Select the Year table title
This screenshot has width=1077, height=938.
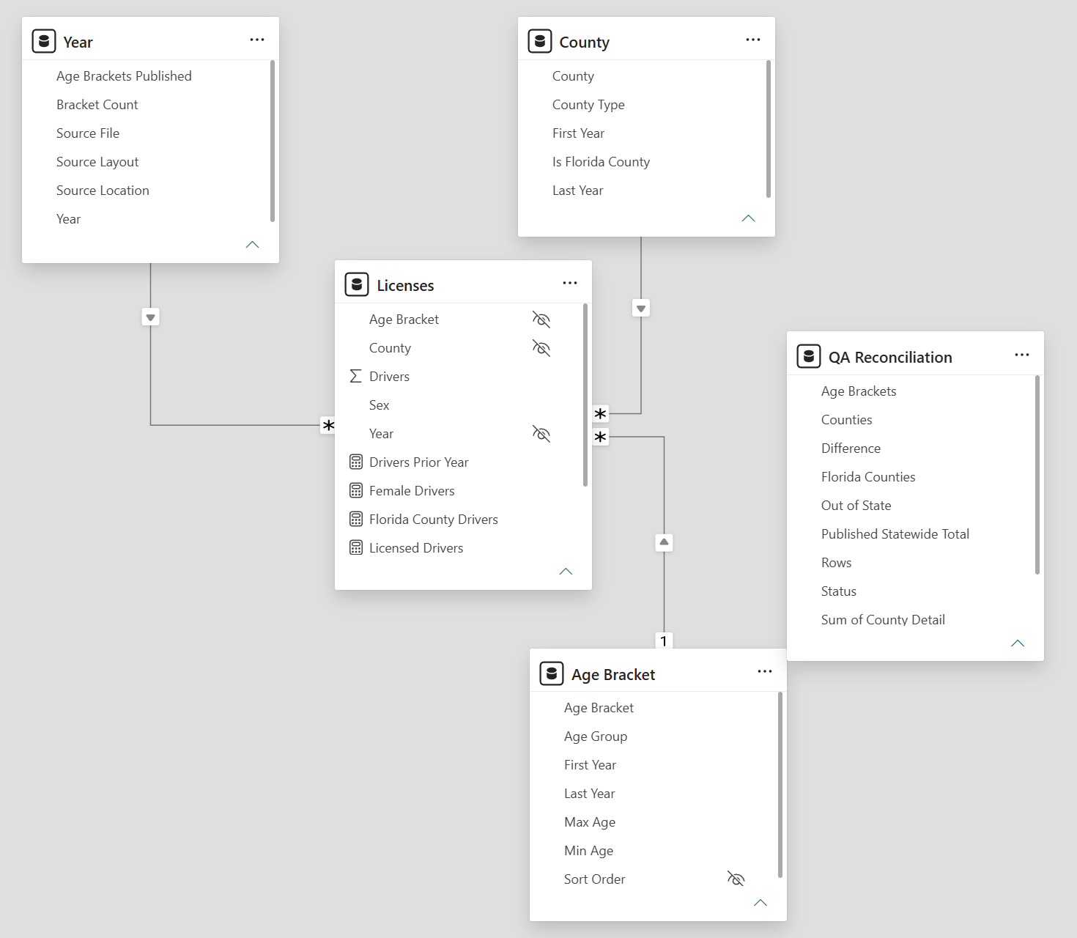(x=78, y=42)
